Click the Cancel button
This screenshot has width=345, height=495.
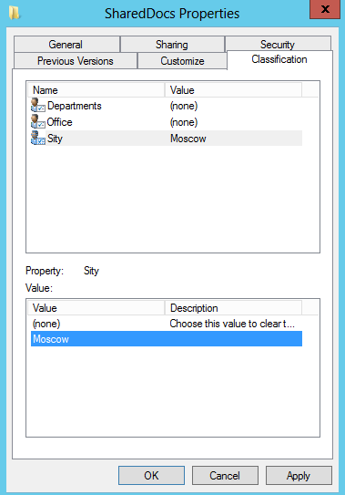[x=225, y=476]
